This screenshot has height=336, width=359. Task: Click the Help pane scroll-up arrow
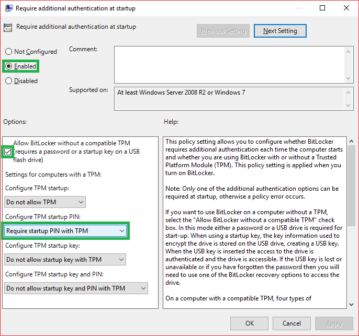[x=352, y=141]
